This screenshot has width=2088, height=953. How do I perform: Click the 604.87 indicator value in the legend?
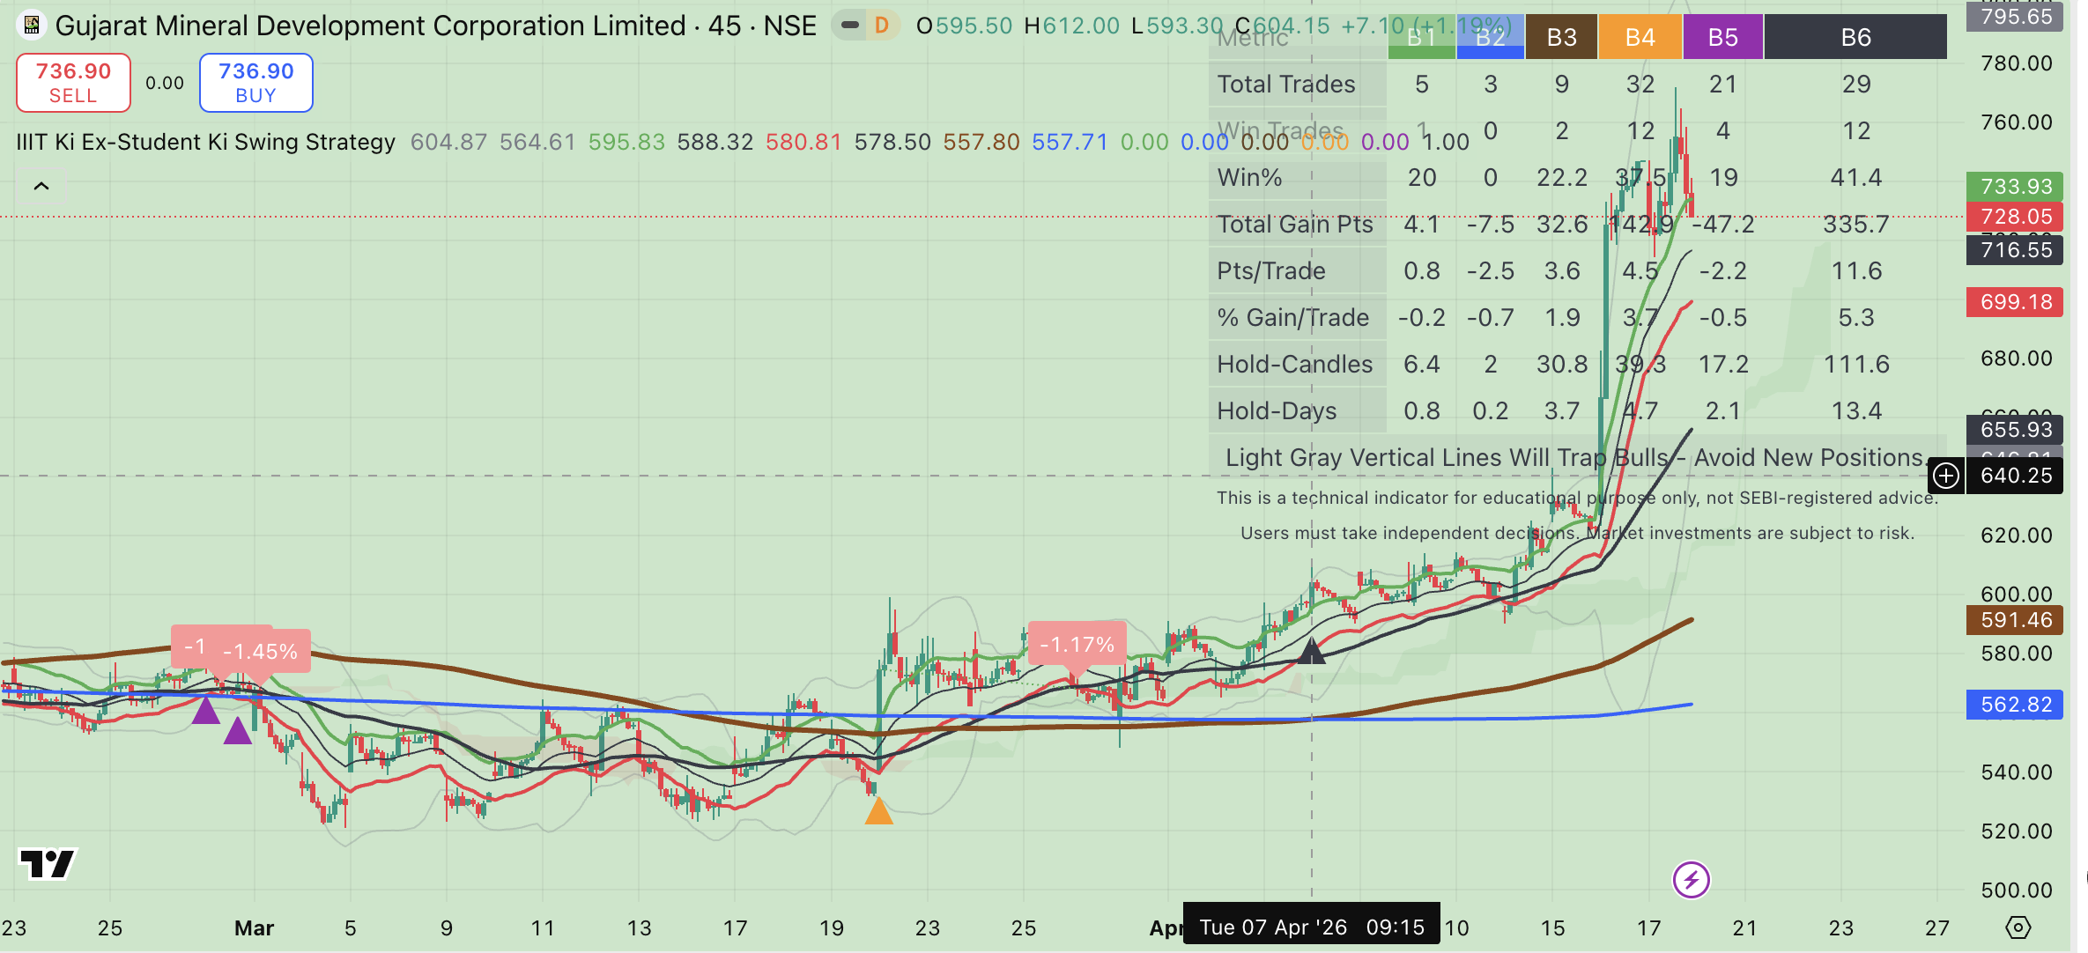448,142
